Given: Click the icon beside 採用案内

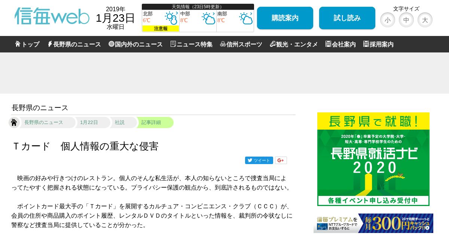Looking at the screenshot, I should (x=366, y=44).
